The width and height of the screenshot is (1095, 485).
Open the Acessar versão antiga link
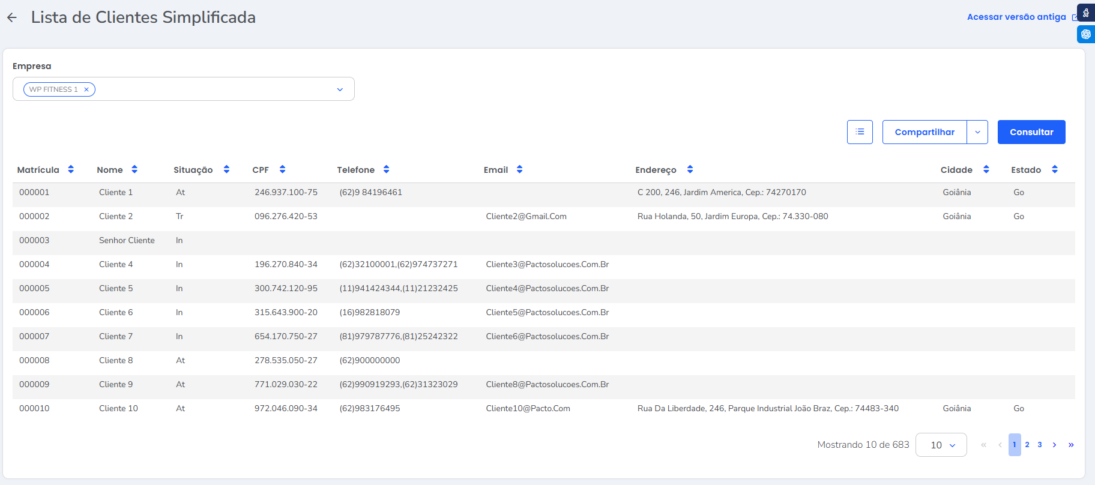tap(1016, 17)
